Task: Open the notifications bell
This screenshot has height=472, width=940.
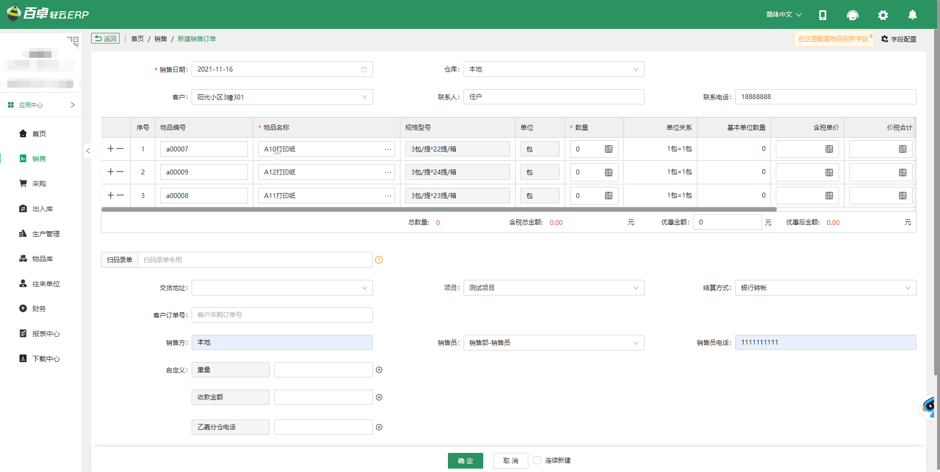Action: [x=913, y=15]
